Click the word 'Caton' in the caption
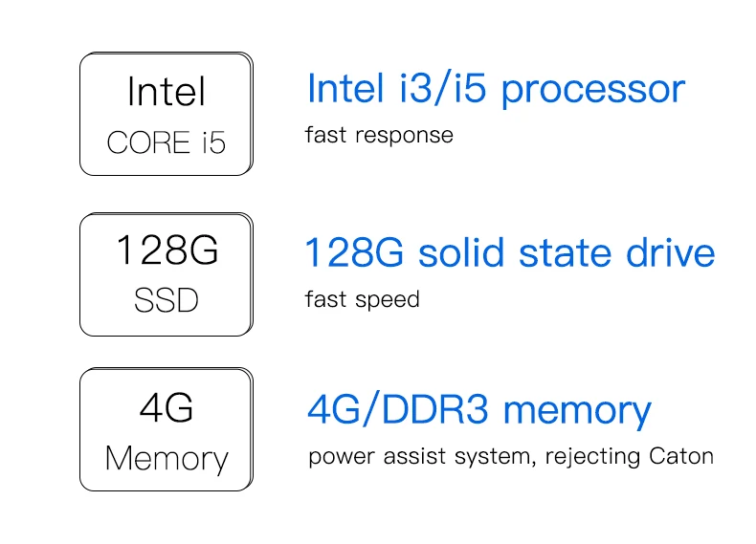 (x=681, y=456)
